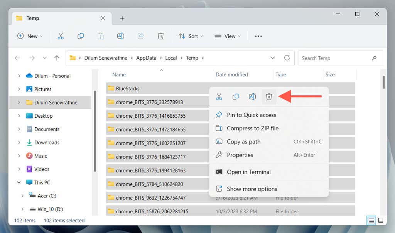Sort by the Type column header

[x=281, y=74]
